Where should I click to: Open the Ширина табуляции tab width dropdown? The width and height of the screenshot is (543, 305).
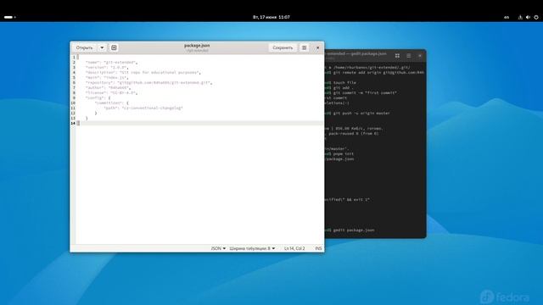point(252,248)
